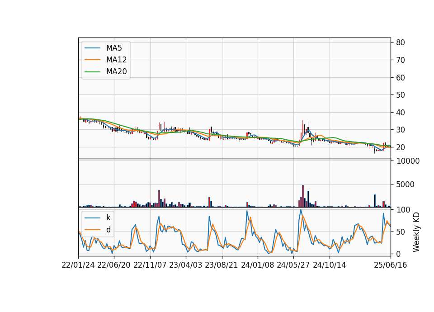Click the k legend label
The width and height of the screenshot is (434, 312).
pyautogui.click(x=108, y=217)
